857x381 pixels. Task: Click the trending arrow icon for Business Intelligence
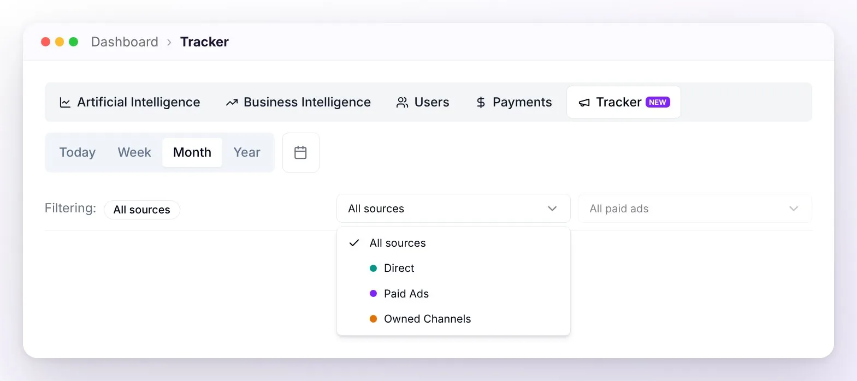pyautogui.click(x=232, y=103)
